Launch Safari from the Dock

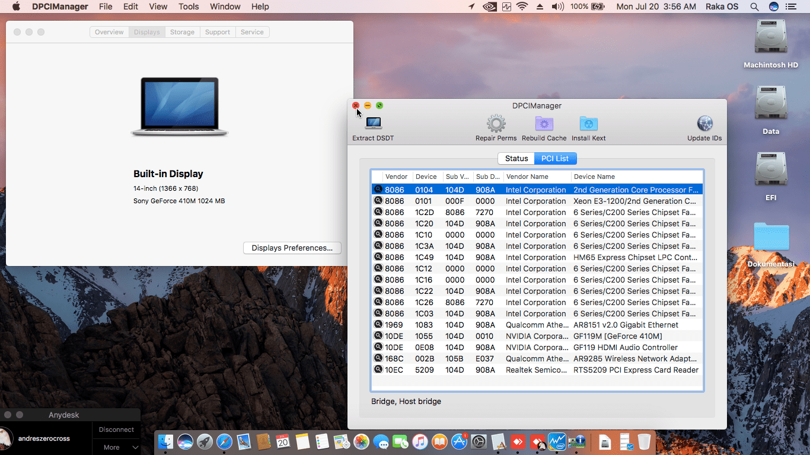pyautogui.click(x=224, y=441)
